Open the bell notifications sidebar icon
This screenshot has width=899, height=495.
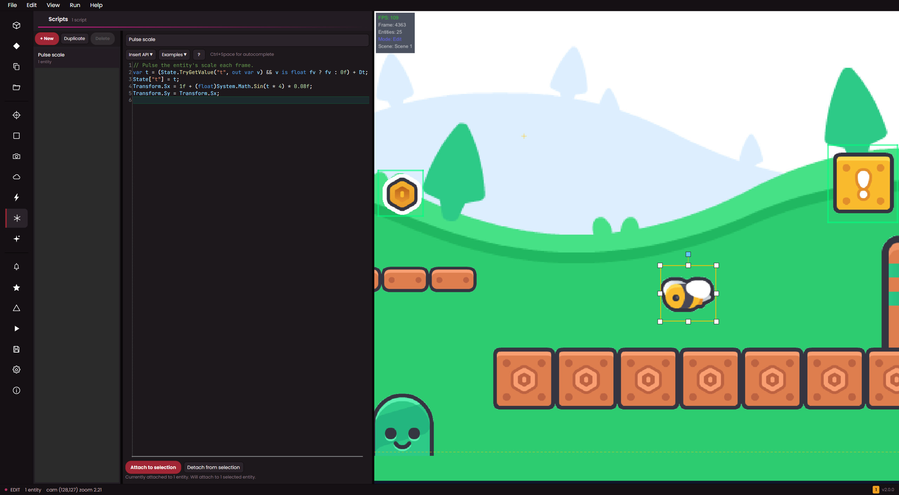pos(17,267)
